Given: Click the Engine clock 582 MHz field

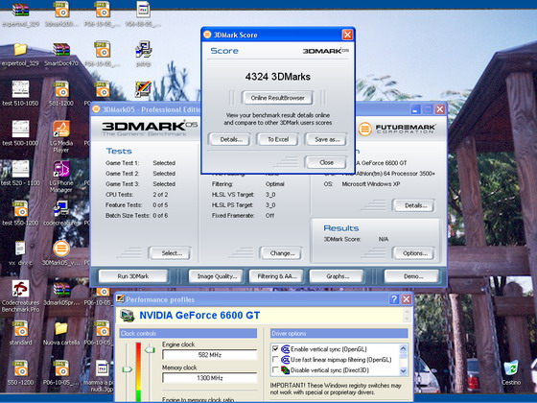Looking at the screenshot, I should tap(210, 355).
